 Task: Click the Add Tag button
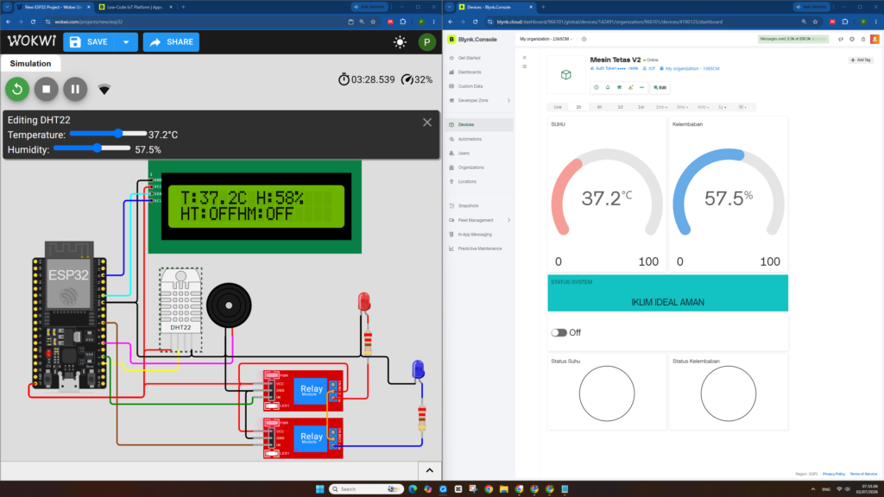(x=861, y=60)
